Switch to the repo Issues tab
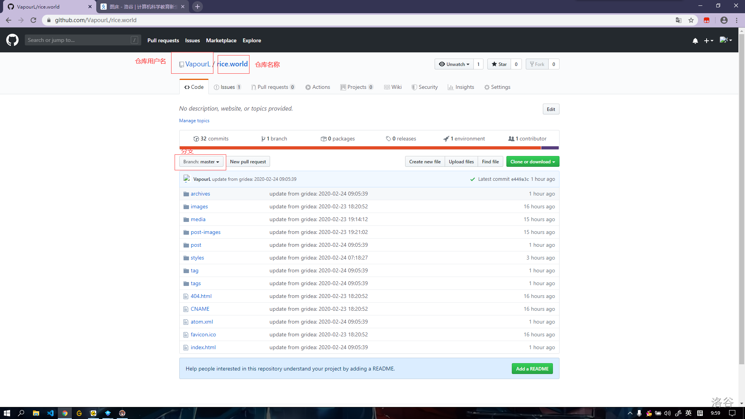The height and width of the screenshot is (419, 745). coord(227,87)
